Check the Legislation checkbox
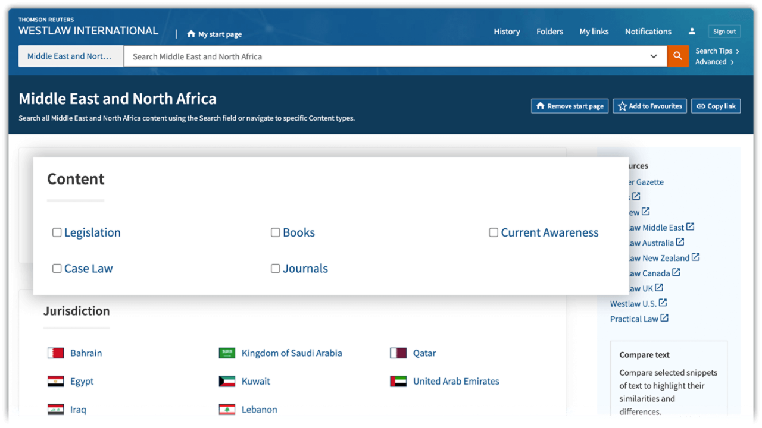 point(57,232)
